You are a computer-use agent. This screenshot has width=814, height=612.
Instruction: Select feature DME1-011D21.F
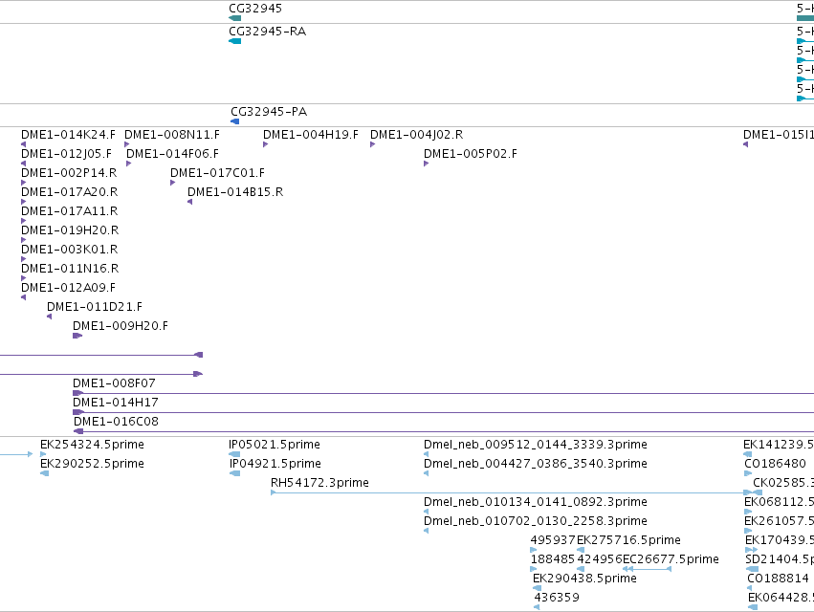tap(95, 307)
